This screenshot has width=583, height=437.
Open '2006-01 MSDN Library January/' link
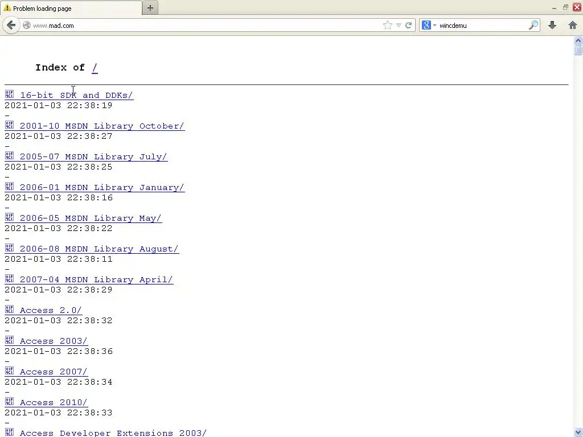tap(102, 187)
